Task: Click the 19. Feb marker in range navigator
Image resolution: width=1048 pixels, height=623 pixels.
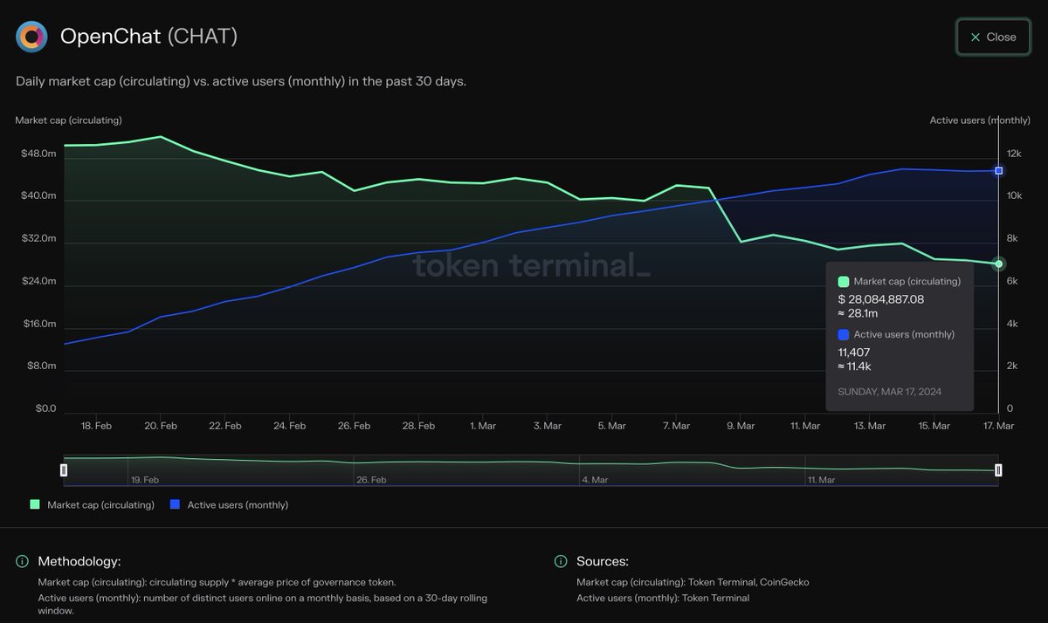Action: [144, 480]
